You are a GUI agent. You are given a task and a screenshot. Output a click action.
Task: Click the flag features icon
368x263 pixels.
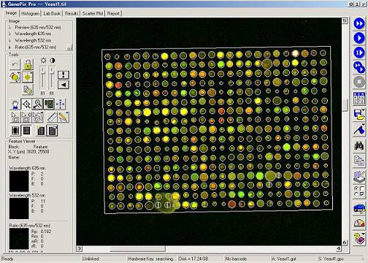[359, 129]
